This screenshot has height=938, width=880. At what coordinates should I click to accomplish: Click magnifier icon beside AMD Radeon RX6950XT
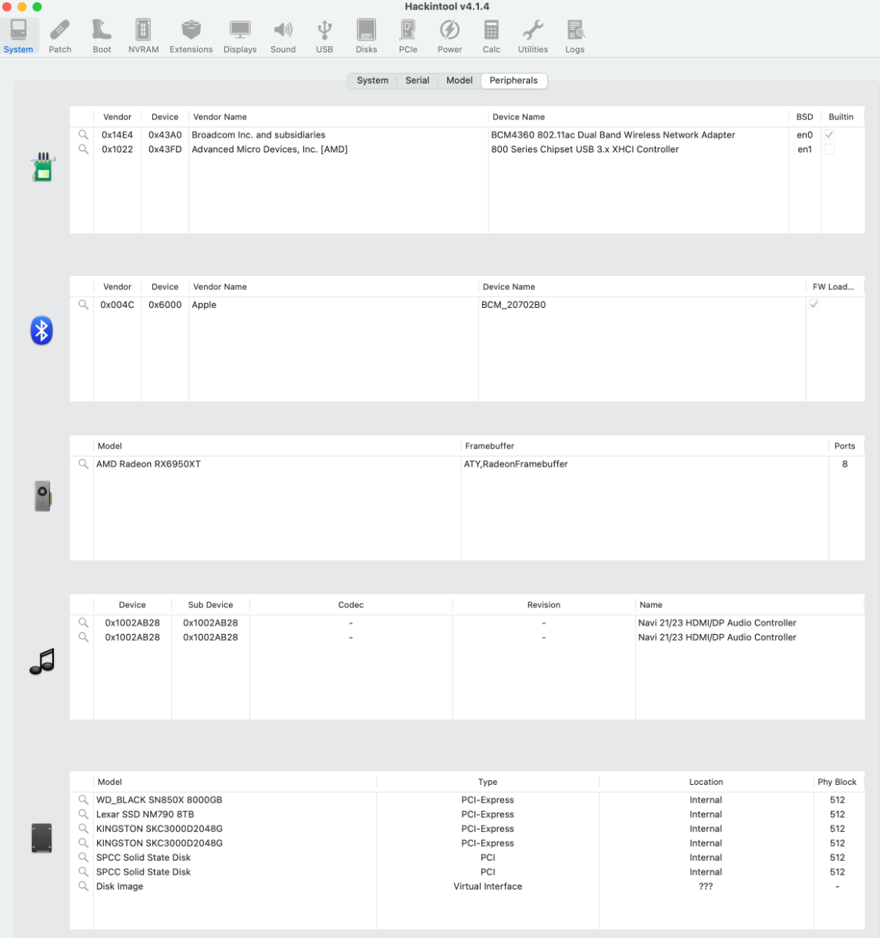coord(83,464)
